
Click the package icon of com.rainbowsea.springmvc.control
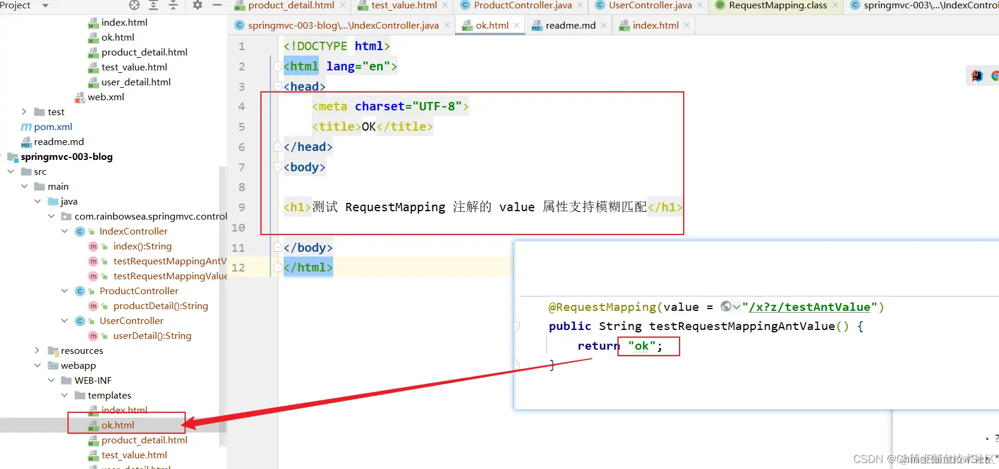[67, 217]
